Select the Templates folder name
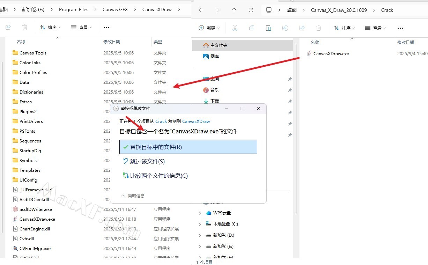 (x=30, y=170)
